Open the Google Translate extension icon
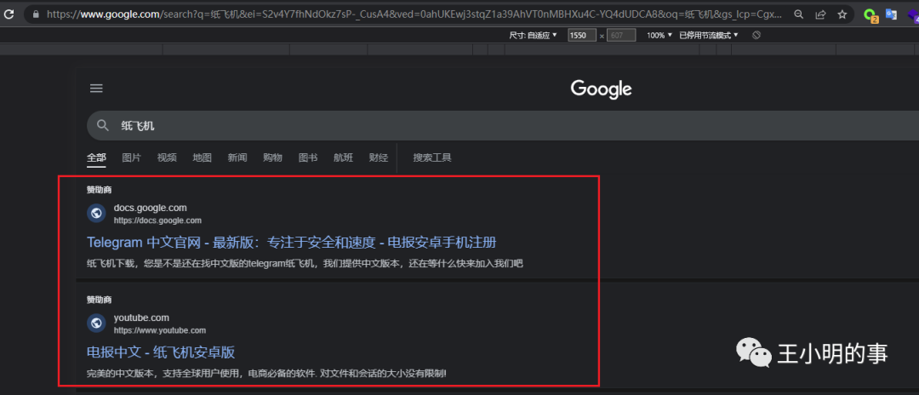Image resolution: width=919 pixels, height=395 pixels. pos(892,14)
